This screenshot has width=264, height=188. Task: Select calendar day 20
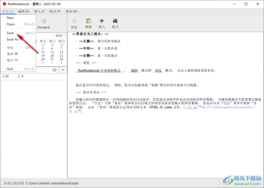pyautogui.click(x=52, y=56)
